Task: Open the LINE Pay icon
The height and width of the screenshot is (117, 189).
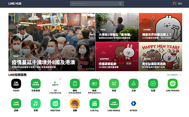Action: [x=94, y=103]
